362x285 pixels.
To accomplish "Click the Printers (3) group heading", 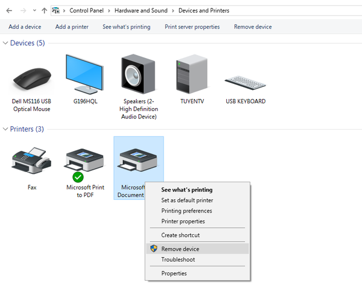I will tap(27, 129).
